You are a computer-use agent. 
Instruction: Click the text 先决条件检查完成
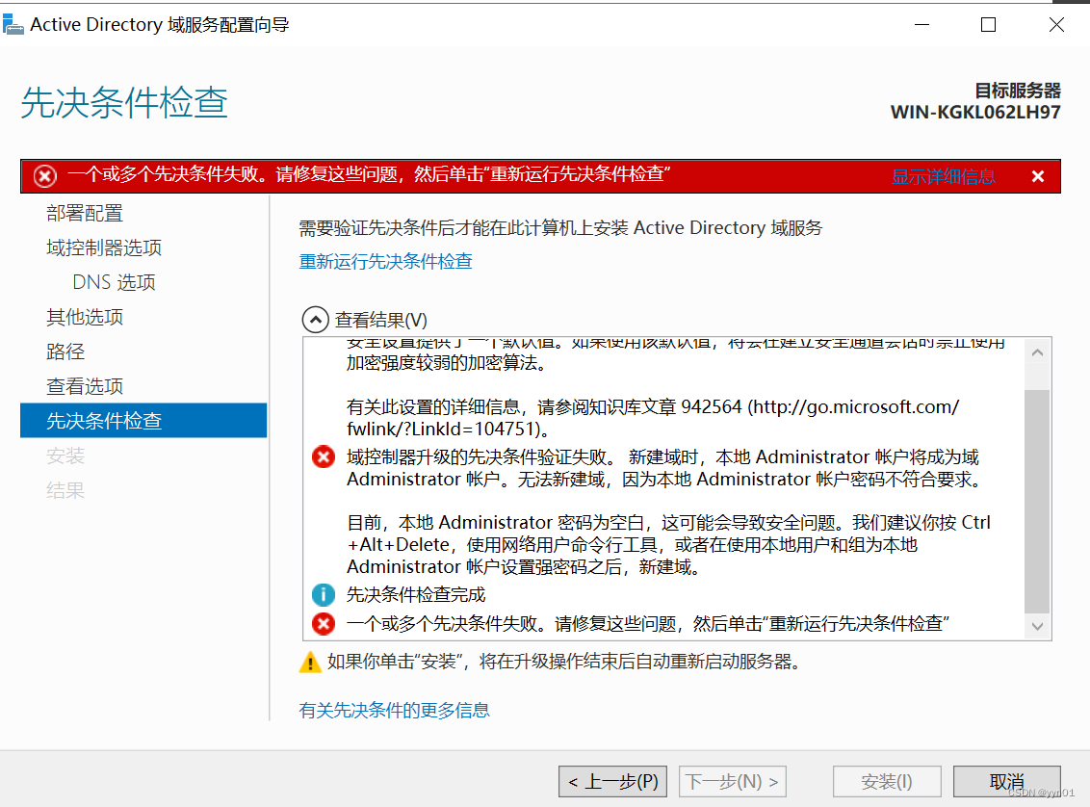click(416, 594)
